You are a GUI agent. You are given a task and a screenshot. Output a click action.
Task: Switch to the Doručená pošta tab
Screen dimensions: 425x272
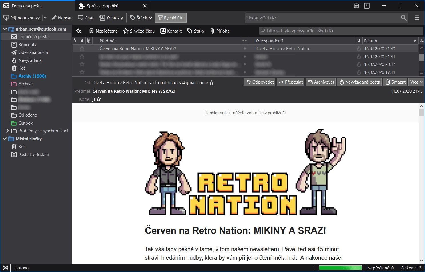(x=38, y=6)
